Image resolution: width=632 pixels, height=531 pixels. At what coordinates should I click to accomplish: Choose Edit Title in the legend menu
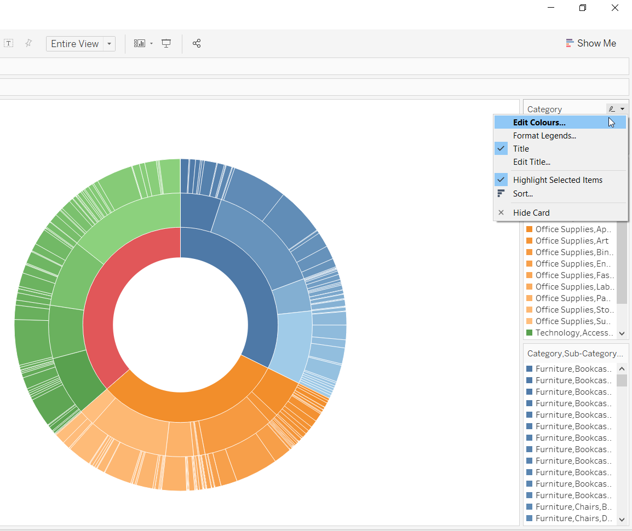(x=531, y=161)
